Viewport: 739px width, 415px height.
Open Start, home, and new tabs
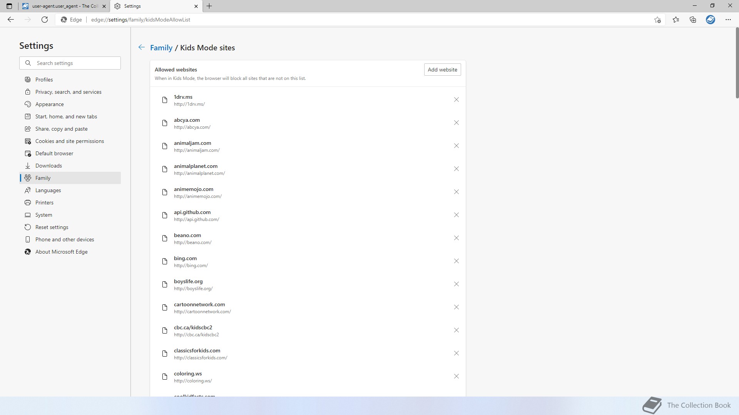point(70,116)
